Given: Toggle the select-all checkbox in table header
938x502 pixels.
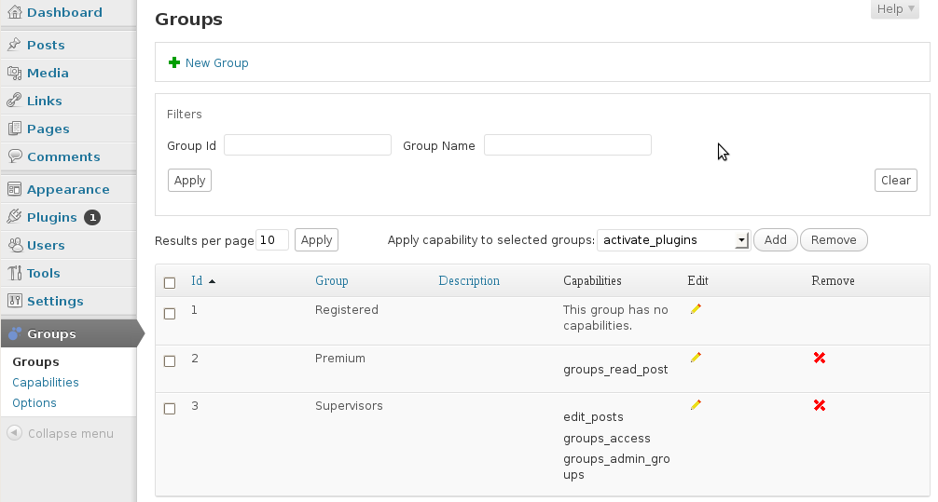Looking at the screenshot, I should (x=170, y=283).
